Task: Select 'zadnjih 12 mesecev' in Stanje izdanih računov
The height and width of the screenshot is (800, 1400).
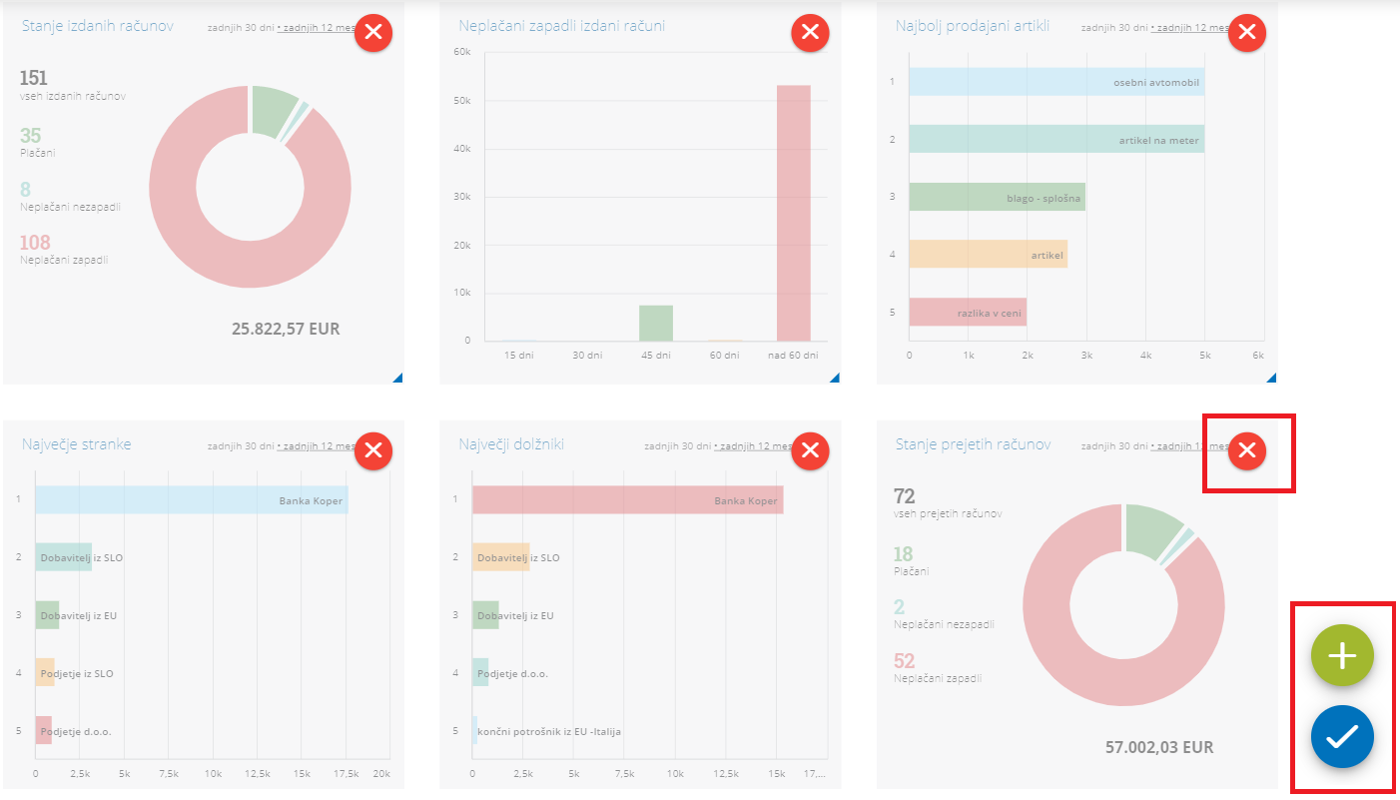Action: (x=320, y=28)
